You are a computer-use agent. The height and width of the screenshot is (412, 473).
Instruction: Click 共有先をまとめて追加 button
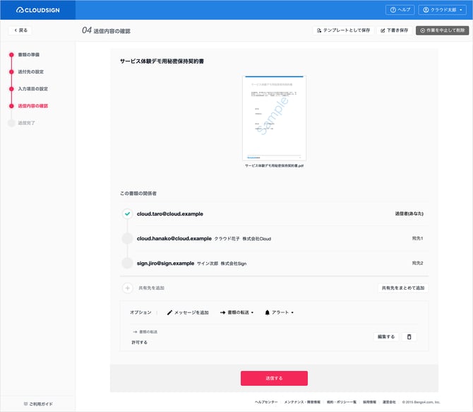point(403,288)
